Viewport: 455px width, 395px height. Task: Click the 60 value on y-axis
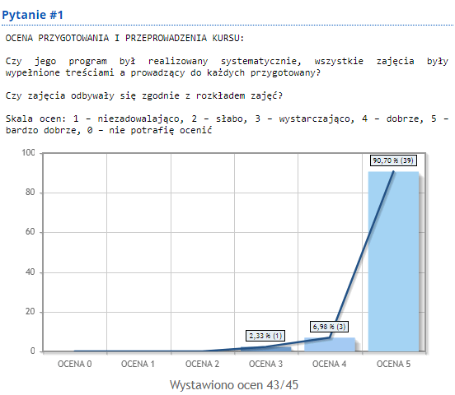[30, 232]
